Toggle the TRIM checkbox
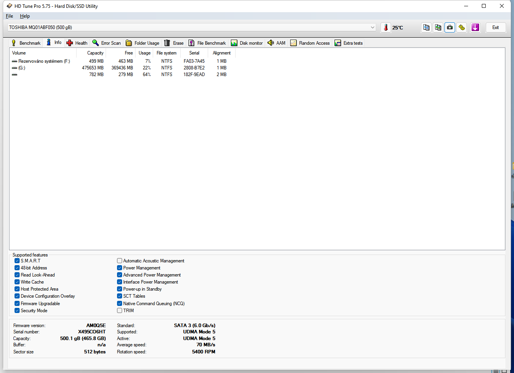514x373 pixels. (120, 311)
